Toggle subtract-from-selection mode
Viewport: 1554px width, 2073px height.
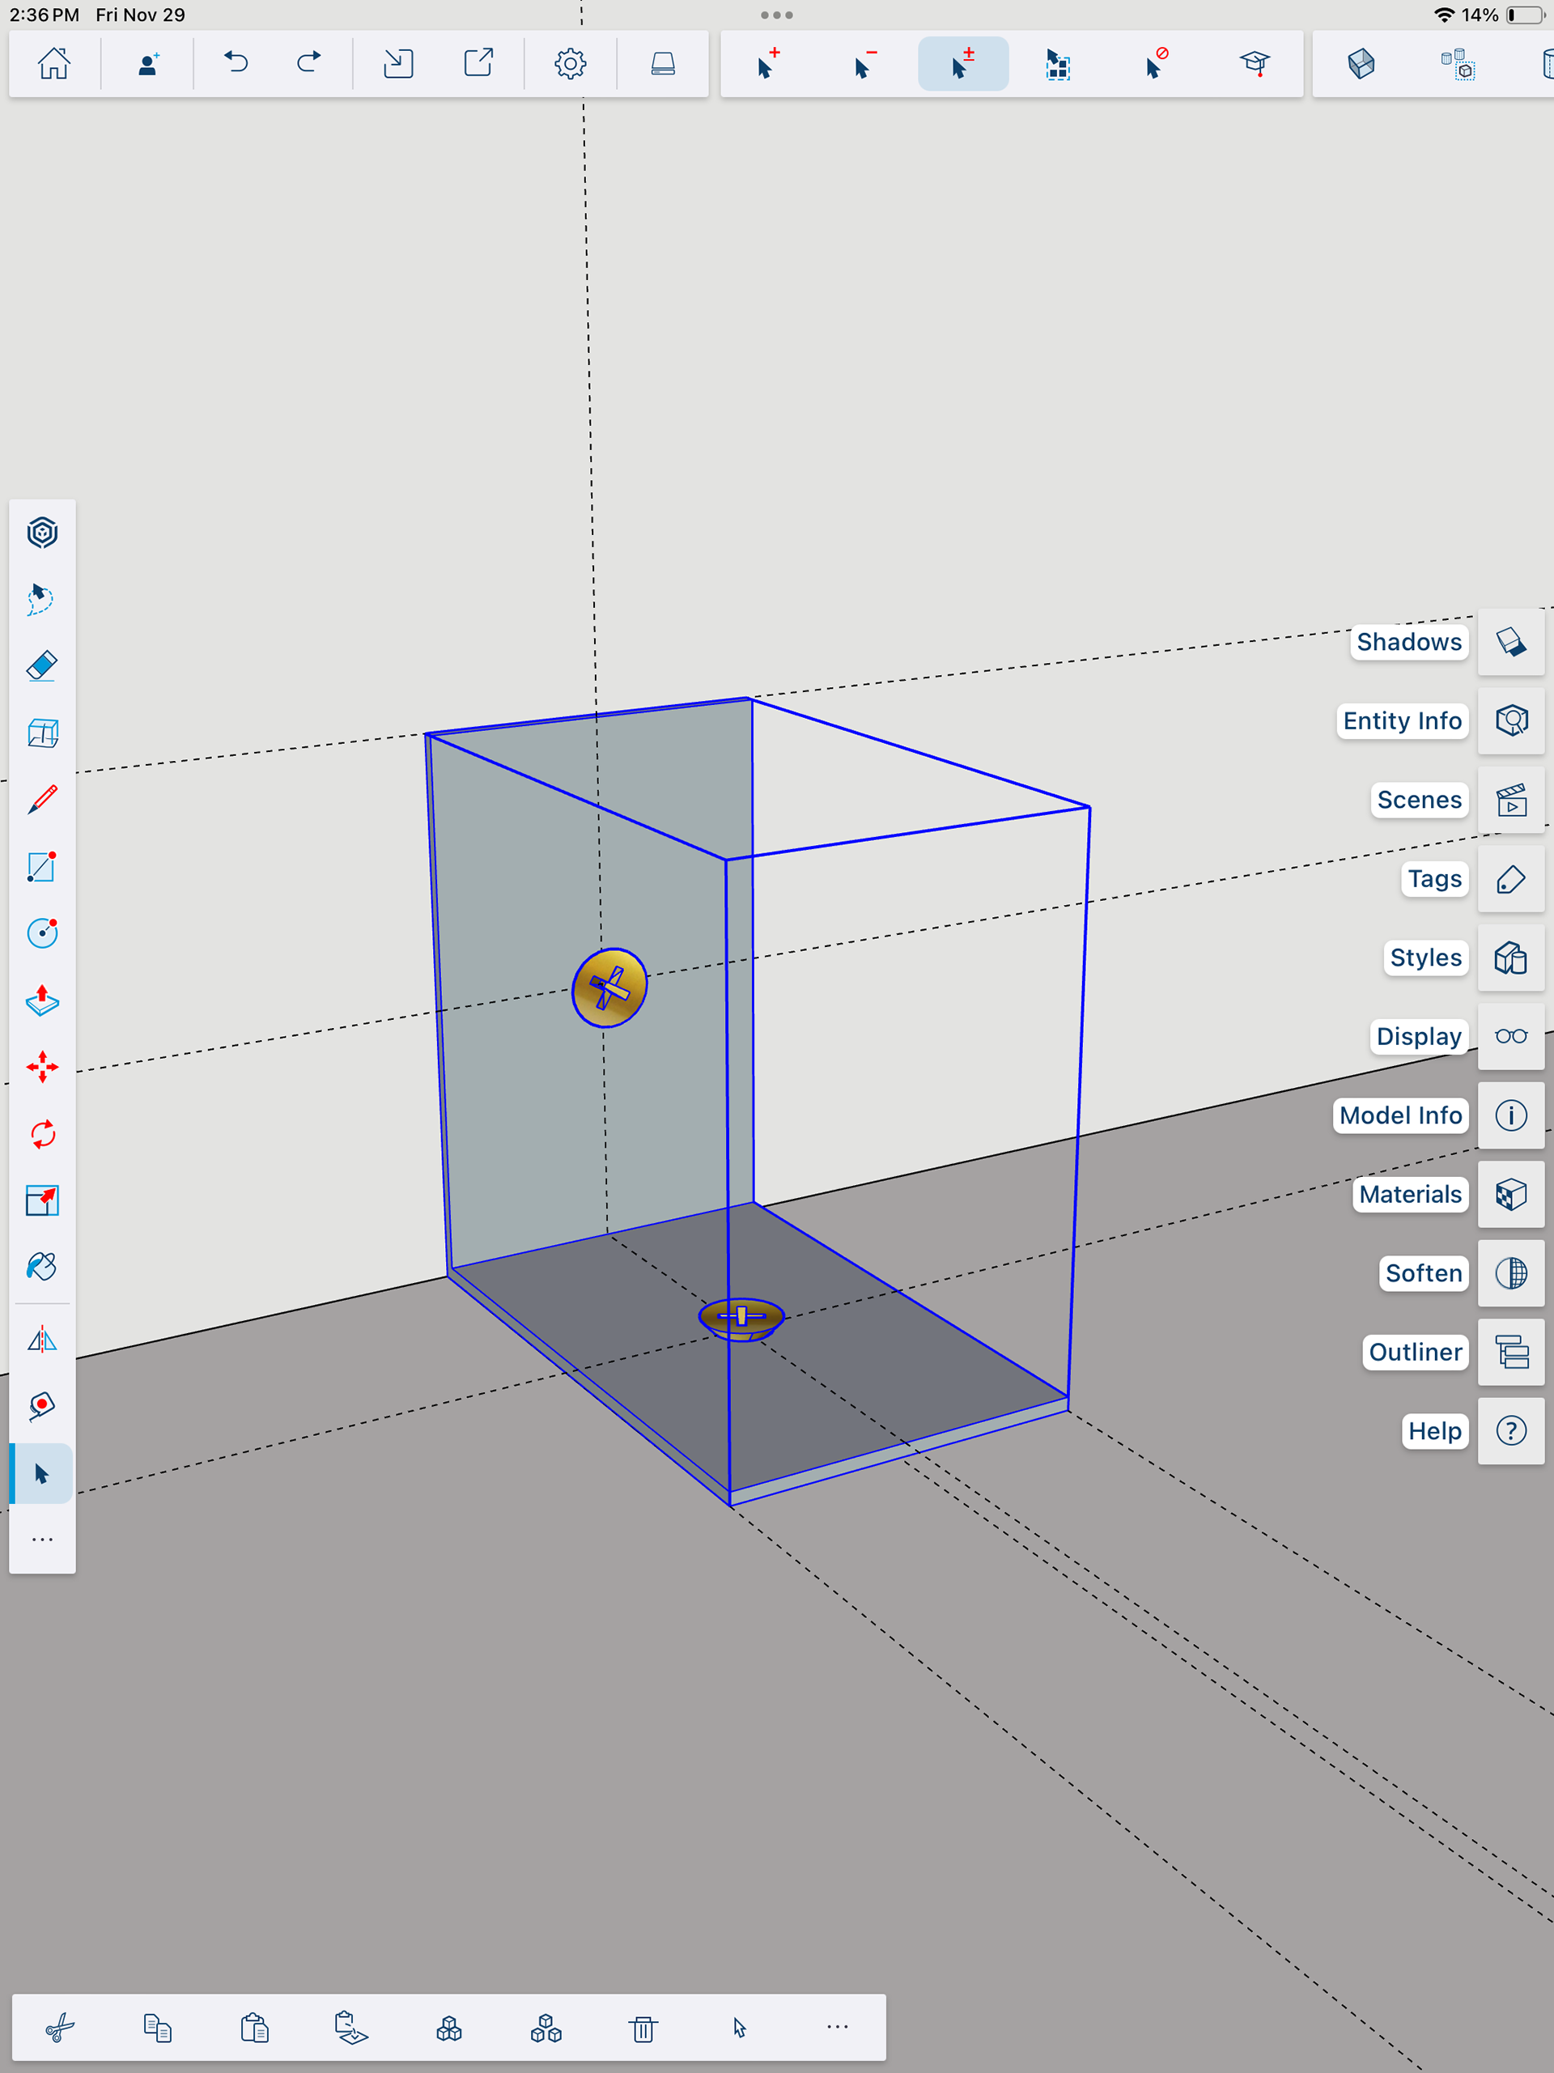865,64
